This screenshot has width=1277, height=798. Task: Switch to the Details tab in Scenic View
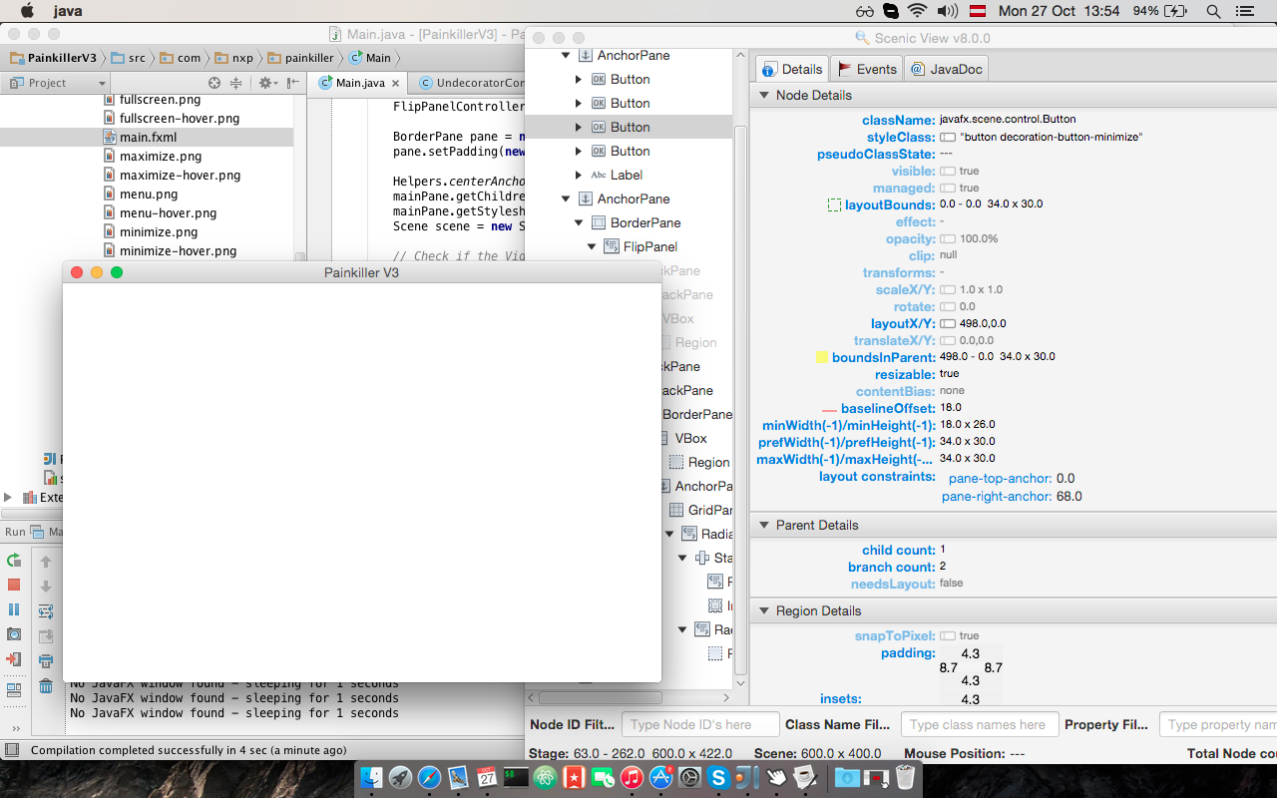point(792,69)
